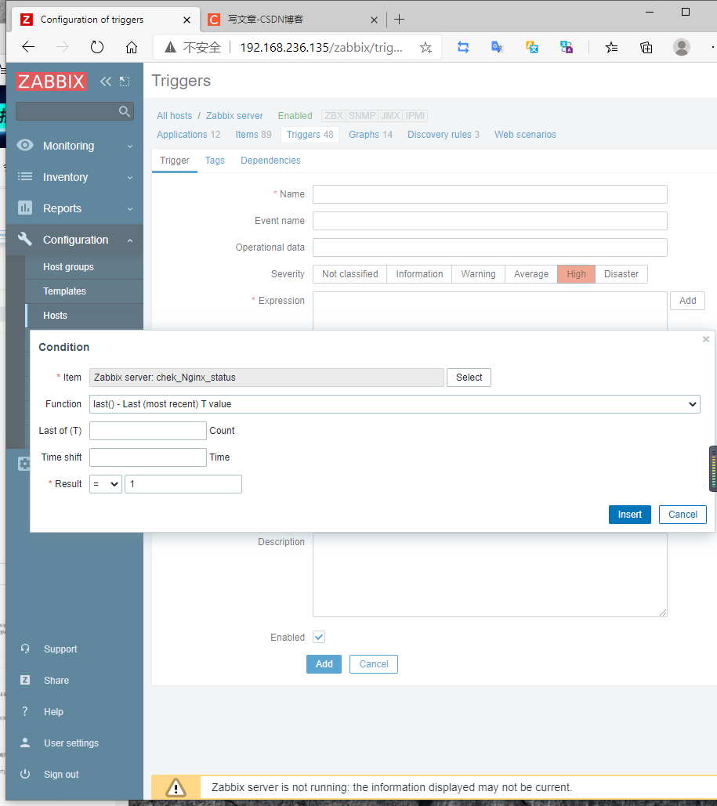Click the Share Z icon
717x806 pixels.
(25, 680)
